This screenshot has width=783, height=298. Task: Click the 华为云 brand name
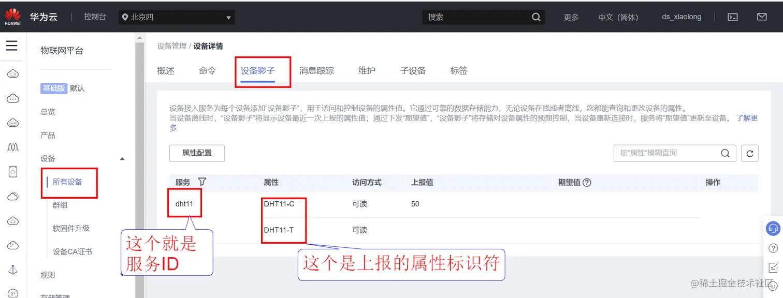tap(44, 17)
